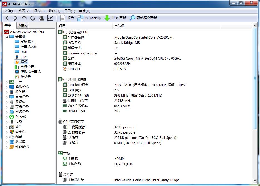Switch to the 收藏夹 tab

(x=23, y=26)
